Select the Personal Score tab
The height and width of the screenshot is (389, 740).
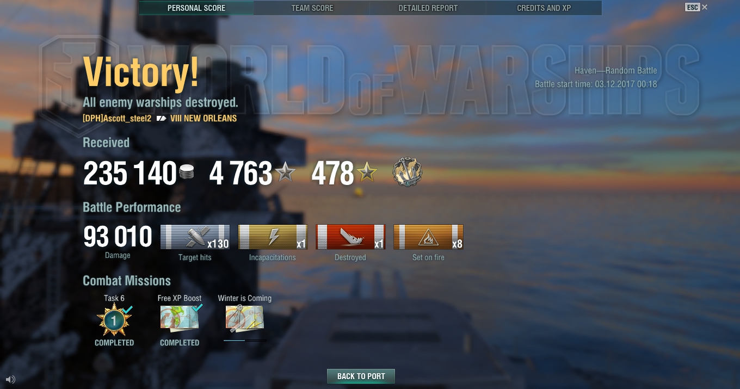[x=196, y=8]
